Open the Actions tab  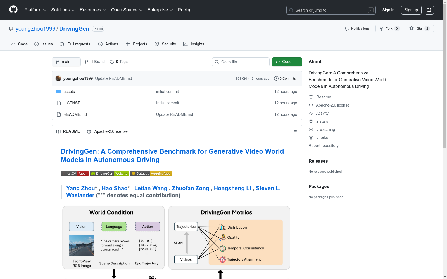(x=108, y=44)
